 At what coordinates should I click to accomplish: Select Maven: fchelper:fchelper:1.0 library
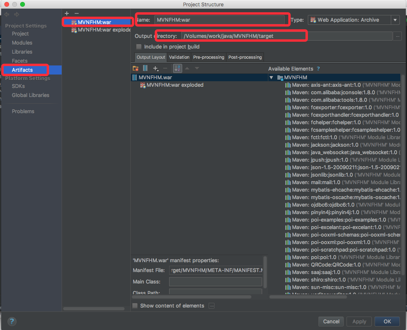click(x=342, y=123)
